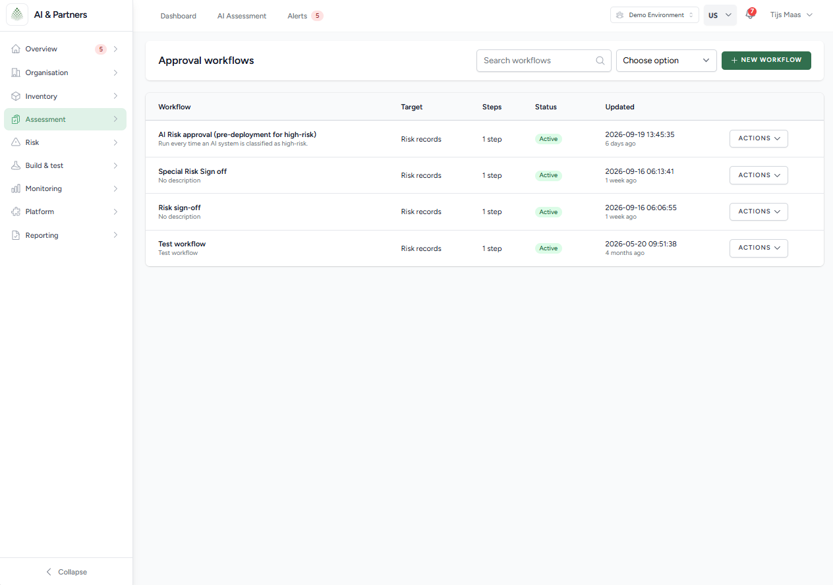Expand the Monitoring sidebar chevron
This screenshot has width=833, height=585.
(116, 188)
